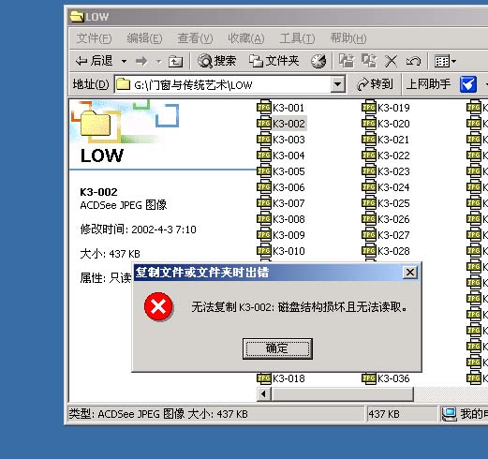
Task: Show the Folders (文件夹) pane
Action: click(274, 61)
